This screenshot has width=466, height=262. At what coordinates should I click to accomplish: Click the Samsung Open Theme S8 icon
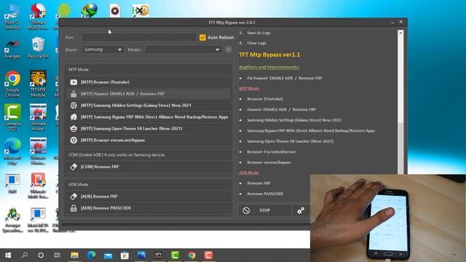(x=74, y=129)
